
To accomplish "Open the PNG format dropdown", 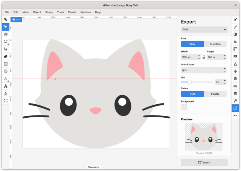I will point(204,29).
